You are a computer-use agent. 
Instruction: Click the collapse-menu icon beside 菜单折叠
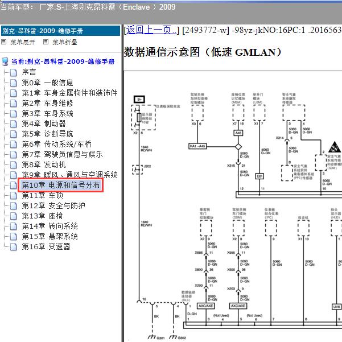coord(46,42)
